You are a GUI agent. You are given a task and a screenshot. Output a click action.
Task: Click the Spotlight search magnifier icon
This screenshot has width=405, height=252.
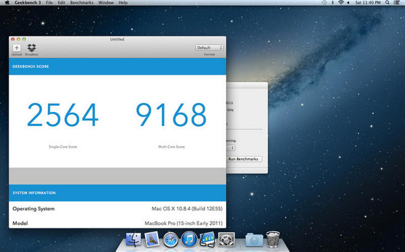click(x=387, y=3)
